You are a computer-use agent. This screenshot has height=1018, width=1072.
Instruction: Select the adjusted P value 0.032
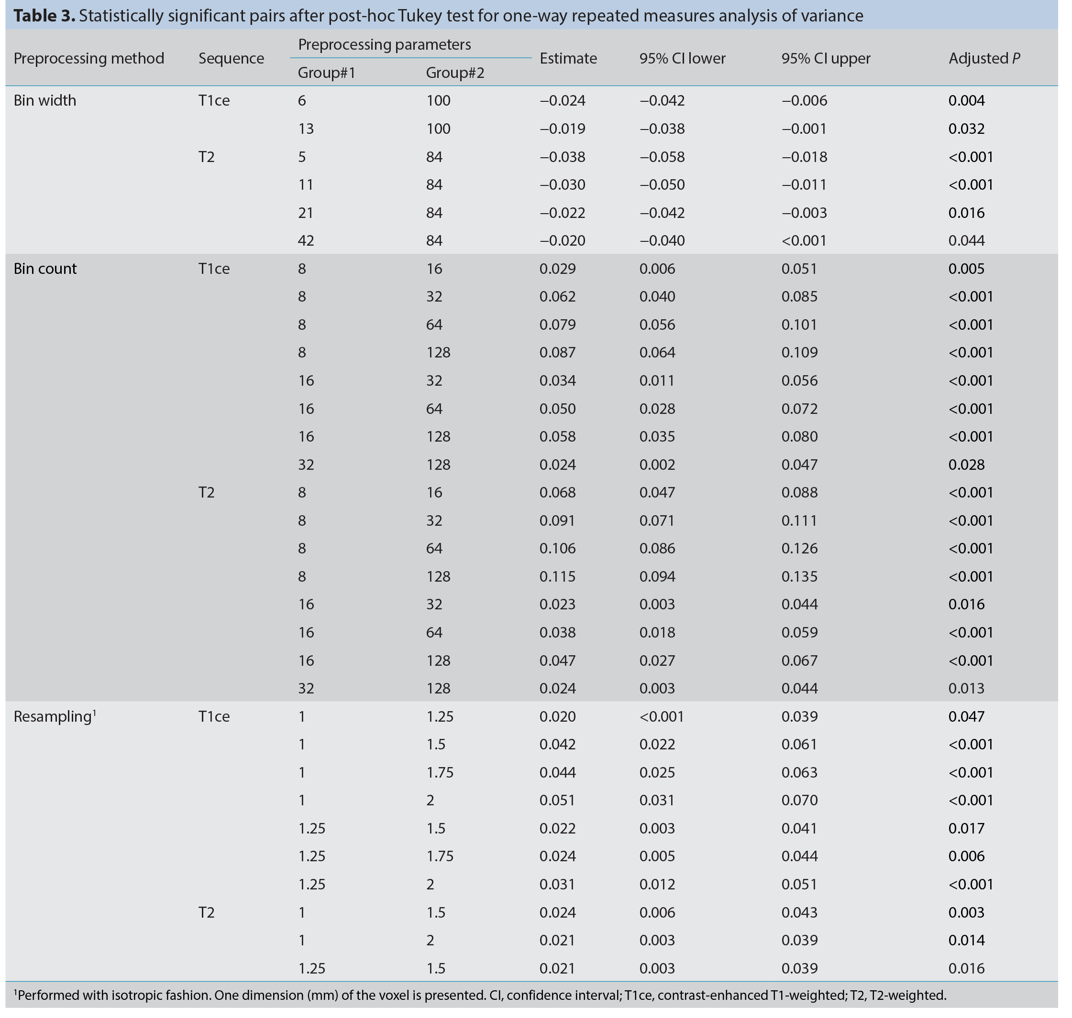click(x=967, y=129)
